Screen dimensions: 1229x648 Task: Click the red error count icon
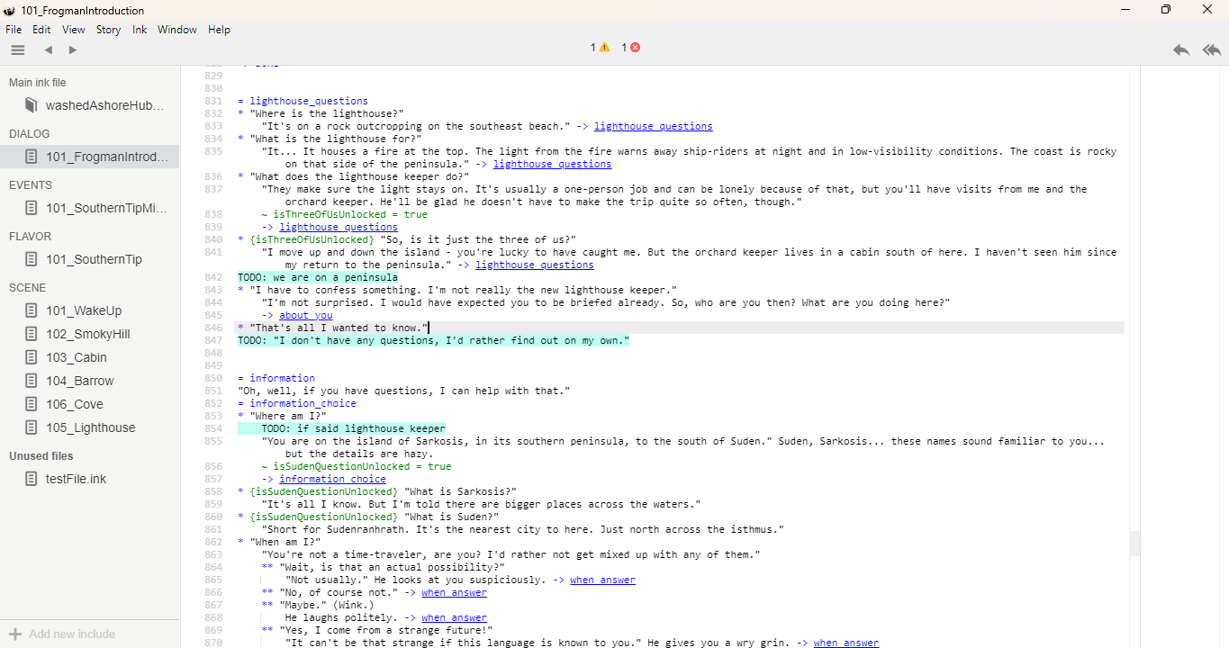(635, 48)
